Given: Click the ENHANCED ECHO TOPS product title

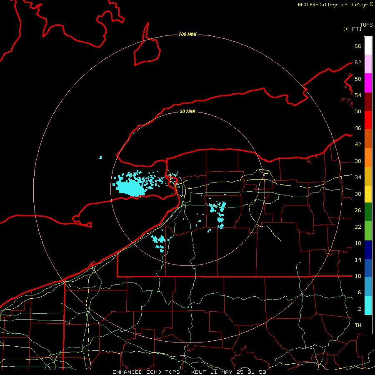Looking at the screenshot, I should coord(146,372).
